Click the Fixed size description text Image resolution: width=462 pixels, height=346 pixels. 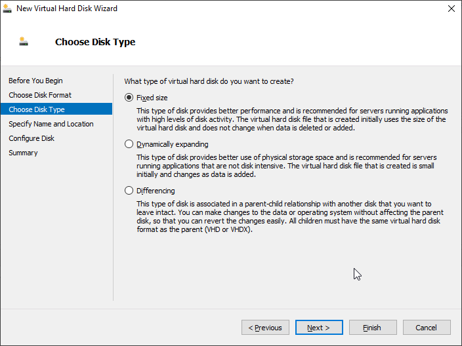[291, 119]
